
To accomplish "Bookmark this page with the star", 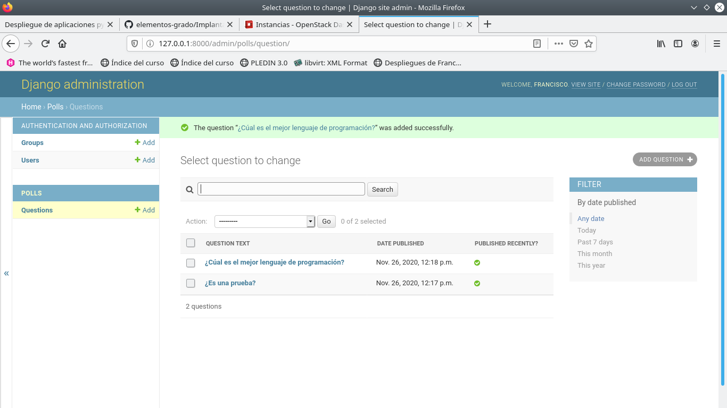I will 589,44.
